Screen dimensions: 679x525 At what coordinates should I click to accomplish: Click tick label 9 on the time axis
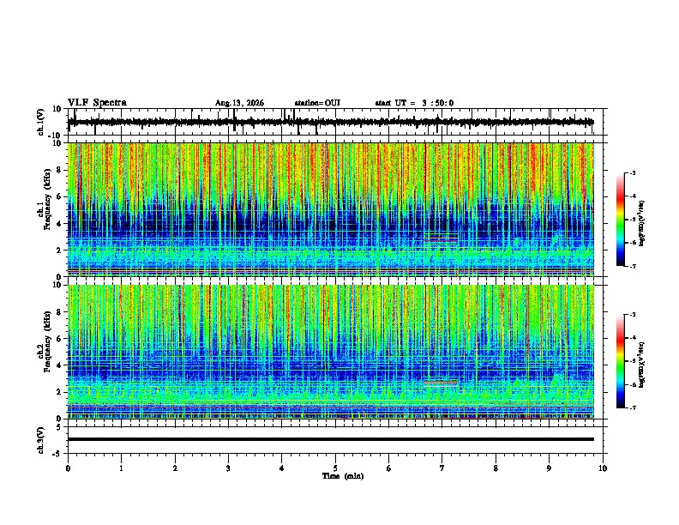pos(549,468)
